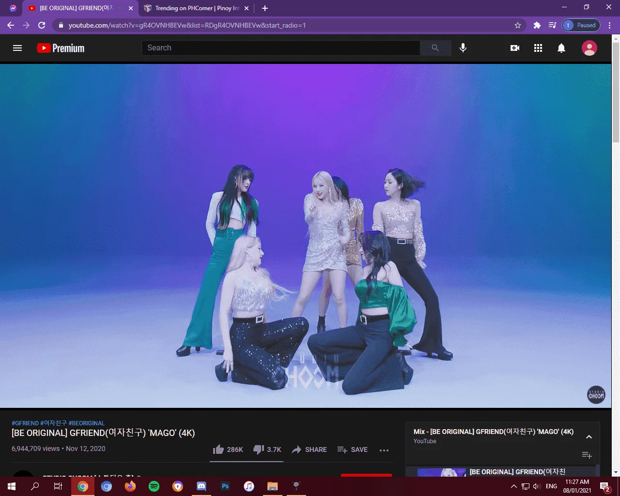
Task: Open Task View on the taskbar
Action: coord(58,486)
